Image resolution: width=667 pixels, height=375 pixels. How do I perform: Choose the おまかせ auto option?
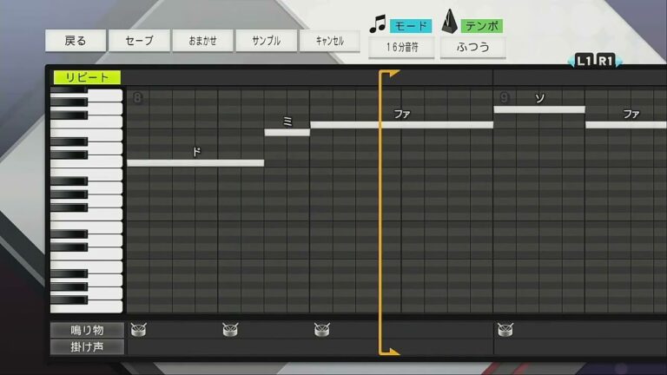pos(202,41)
